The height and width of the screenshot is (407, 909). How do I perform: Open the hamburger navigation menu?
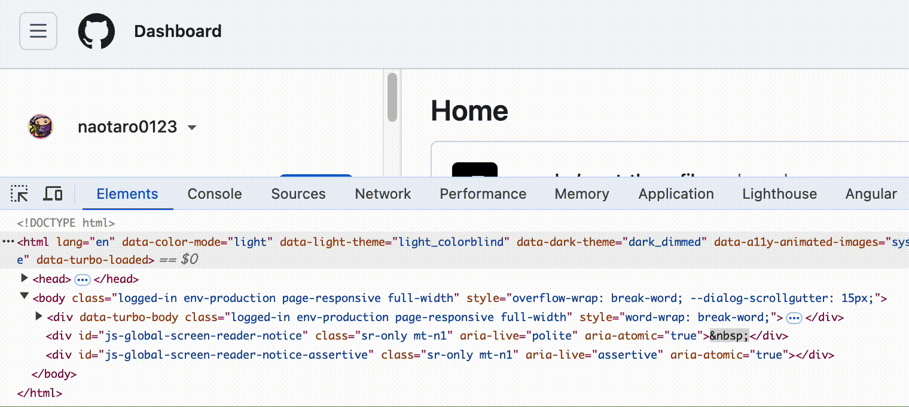click(x=38, y=31)
